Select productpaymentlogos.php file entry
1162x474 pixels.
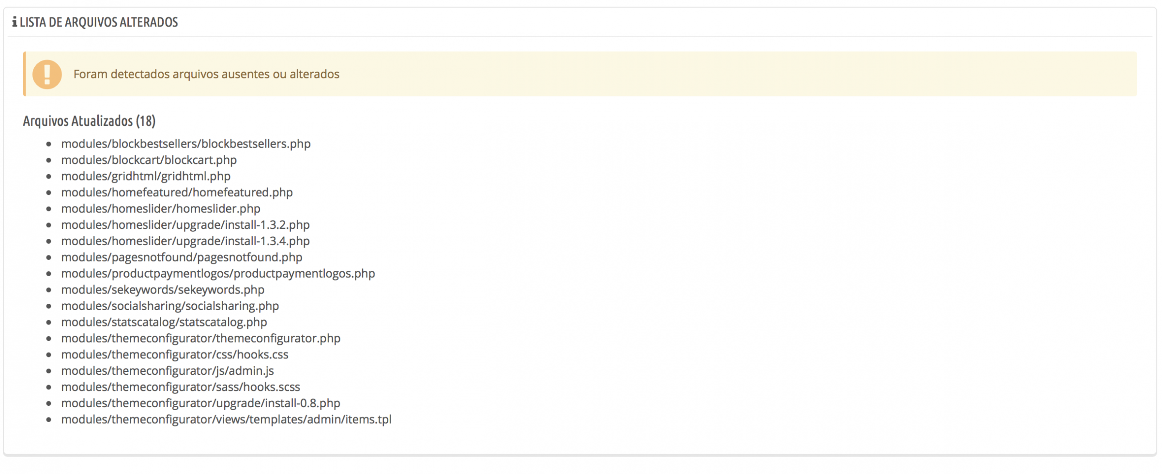click(x=218, y=273)
